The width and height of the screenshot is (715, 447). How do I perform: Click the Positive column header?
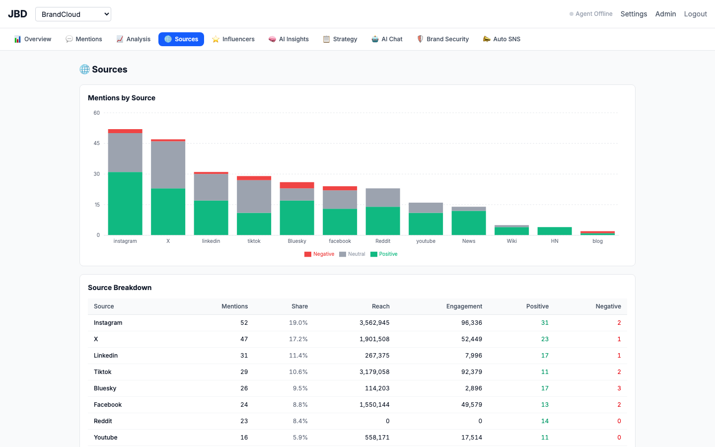[x=537, y=306]
